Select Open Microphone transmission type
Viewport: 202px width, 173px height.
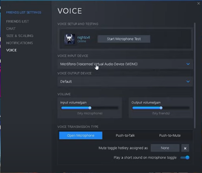pyautogui.click(x=81, y=135)
